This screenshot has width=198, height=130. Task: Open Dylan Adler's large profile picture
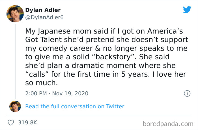(15, 14)
